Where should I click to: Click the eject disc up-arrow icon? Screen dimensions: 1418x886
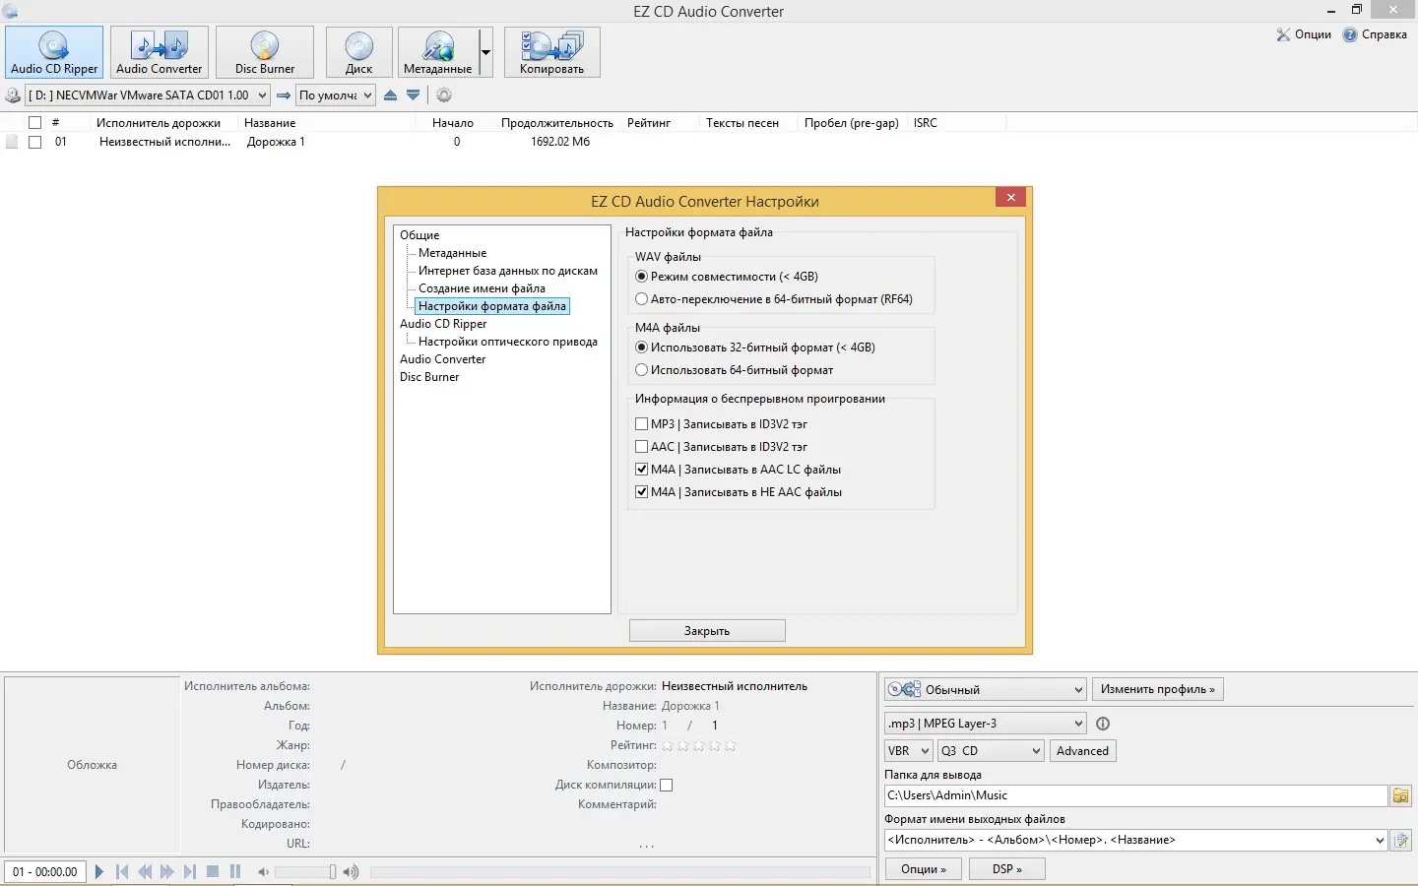(x=391, y=95)
